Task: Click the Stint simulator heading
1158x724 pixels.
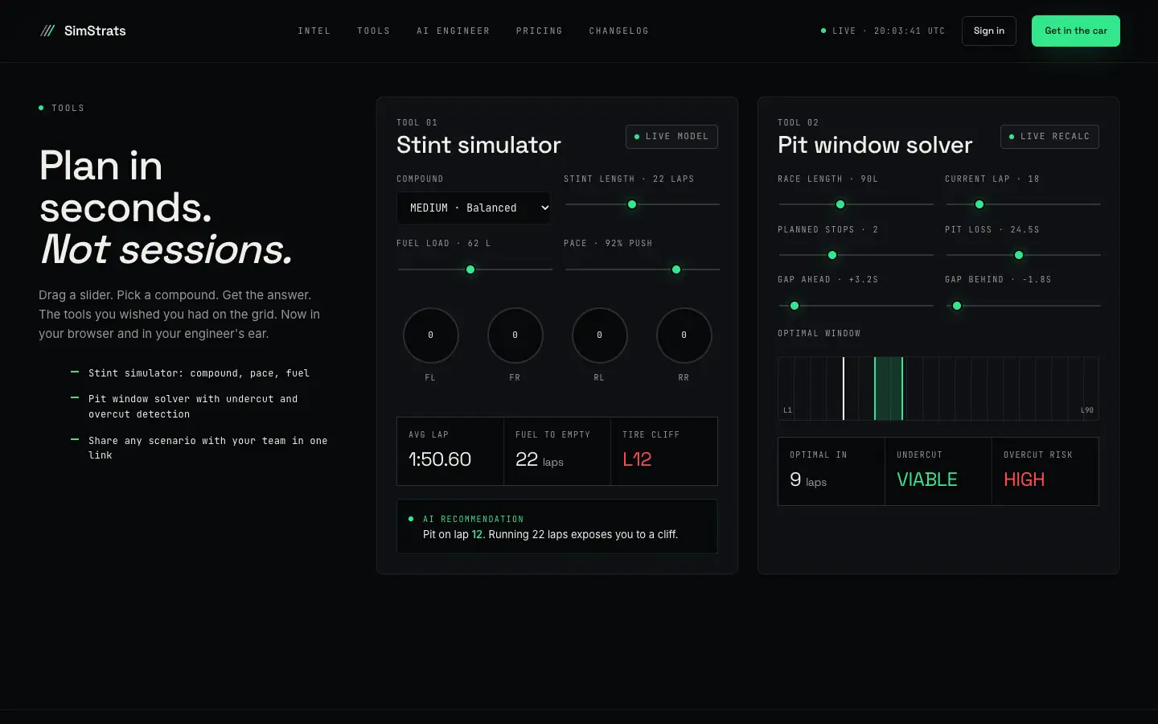Action: pyautogui.click(x=478, y=145)
